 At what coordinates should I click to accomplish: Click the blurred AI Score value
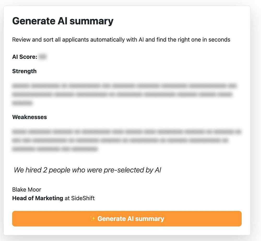(x=43, y=57)
